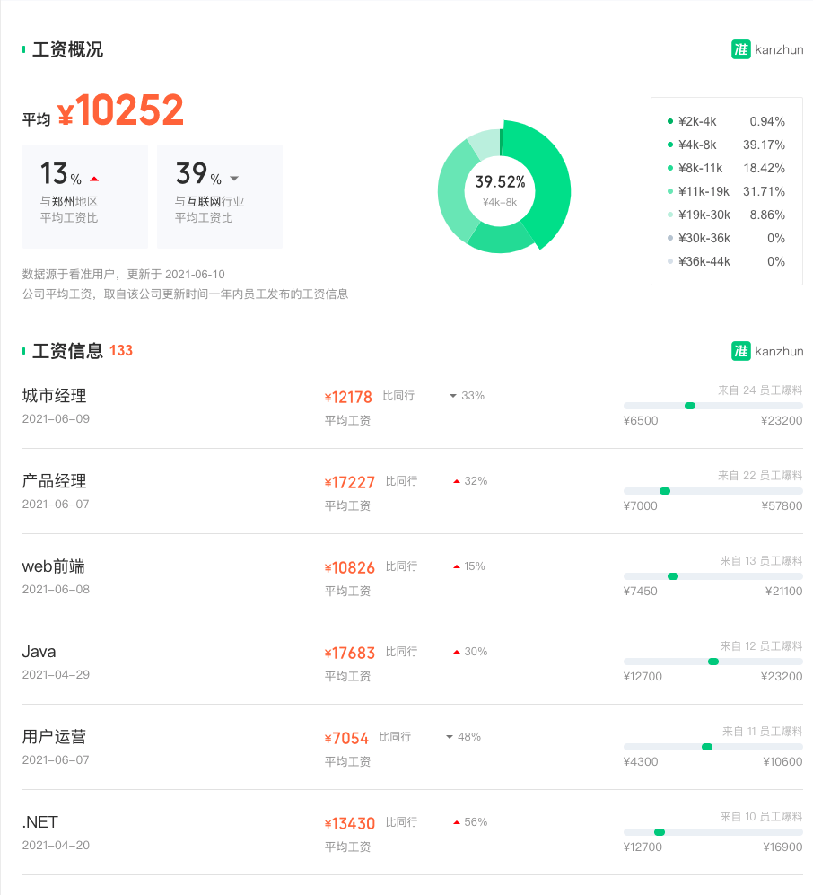Click 来自 12 员工爆料 text

[761, 646]
